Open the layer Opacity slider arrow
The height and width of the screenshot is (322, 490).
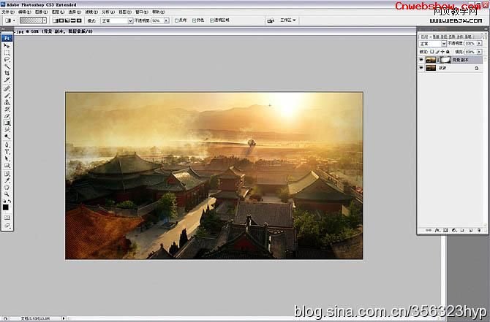pos(479,43)
